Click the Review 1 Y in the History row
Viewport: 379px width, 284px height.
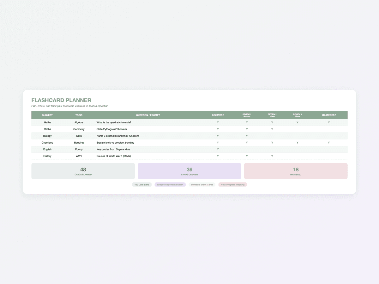247,156
